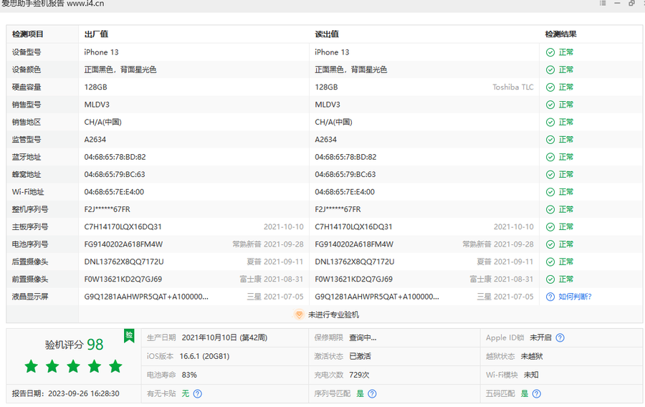The width and height of the screenshot is (645, 407).
Task: Click help icon beside 序列号匹配 是
Action: [372, 394]
